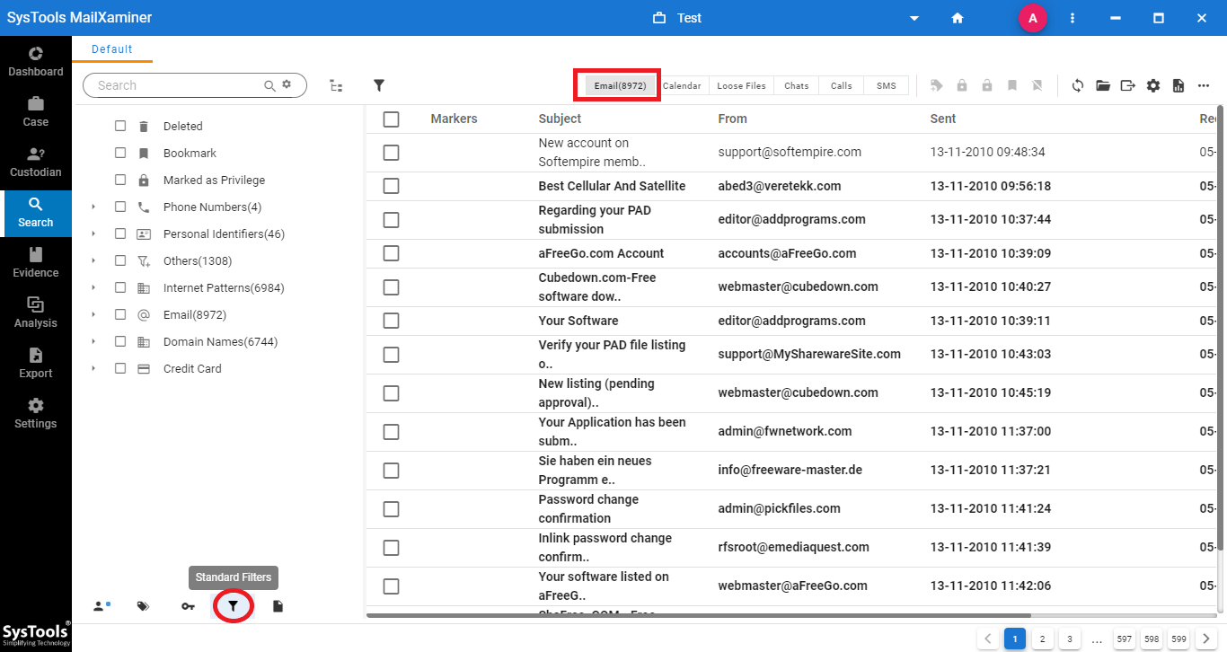
Task: Open the 'aFreeGo.com Account' email subject
Action: tap(601, 253)
